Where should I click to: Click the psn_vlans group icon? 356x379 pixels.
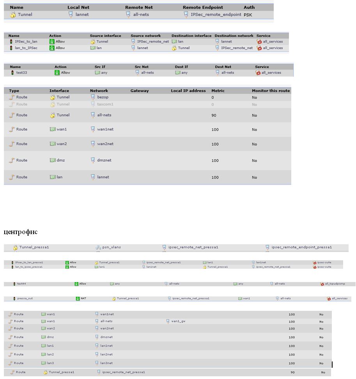(x=98, y=247)
